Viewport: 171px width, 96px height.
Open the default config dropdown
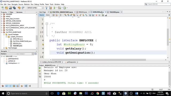(x=35, y=8)
